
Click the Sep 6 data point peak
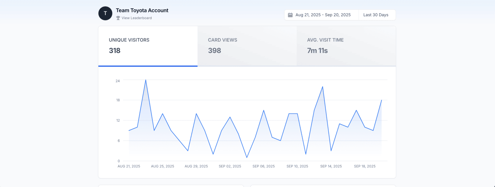pyautogui.click(x=264, y=110)
